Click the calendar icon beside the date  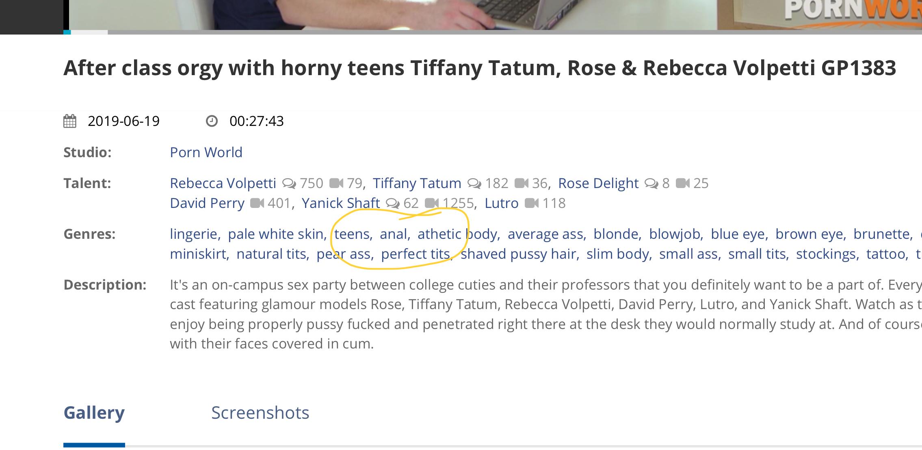(x=70, y=121)
